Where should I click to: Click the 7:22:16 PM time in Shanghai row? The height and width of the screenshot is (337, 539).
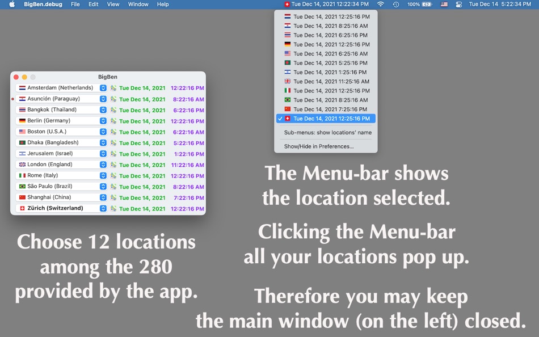point(189,198)
